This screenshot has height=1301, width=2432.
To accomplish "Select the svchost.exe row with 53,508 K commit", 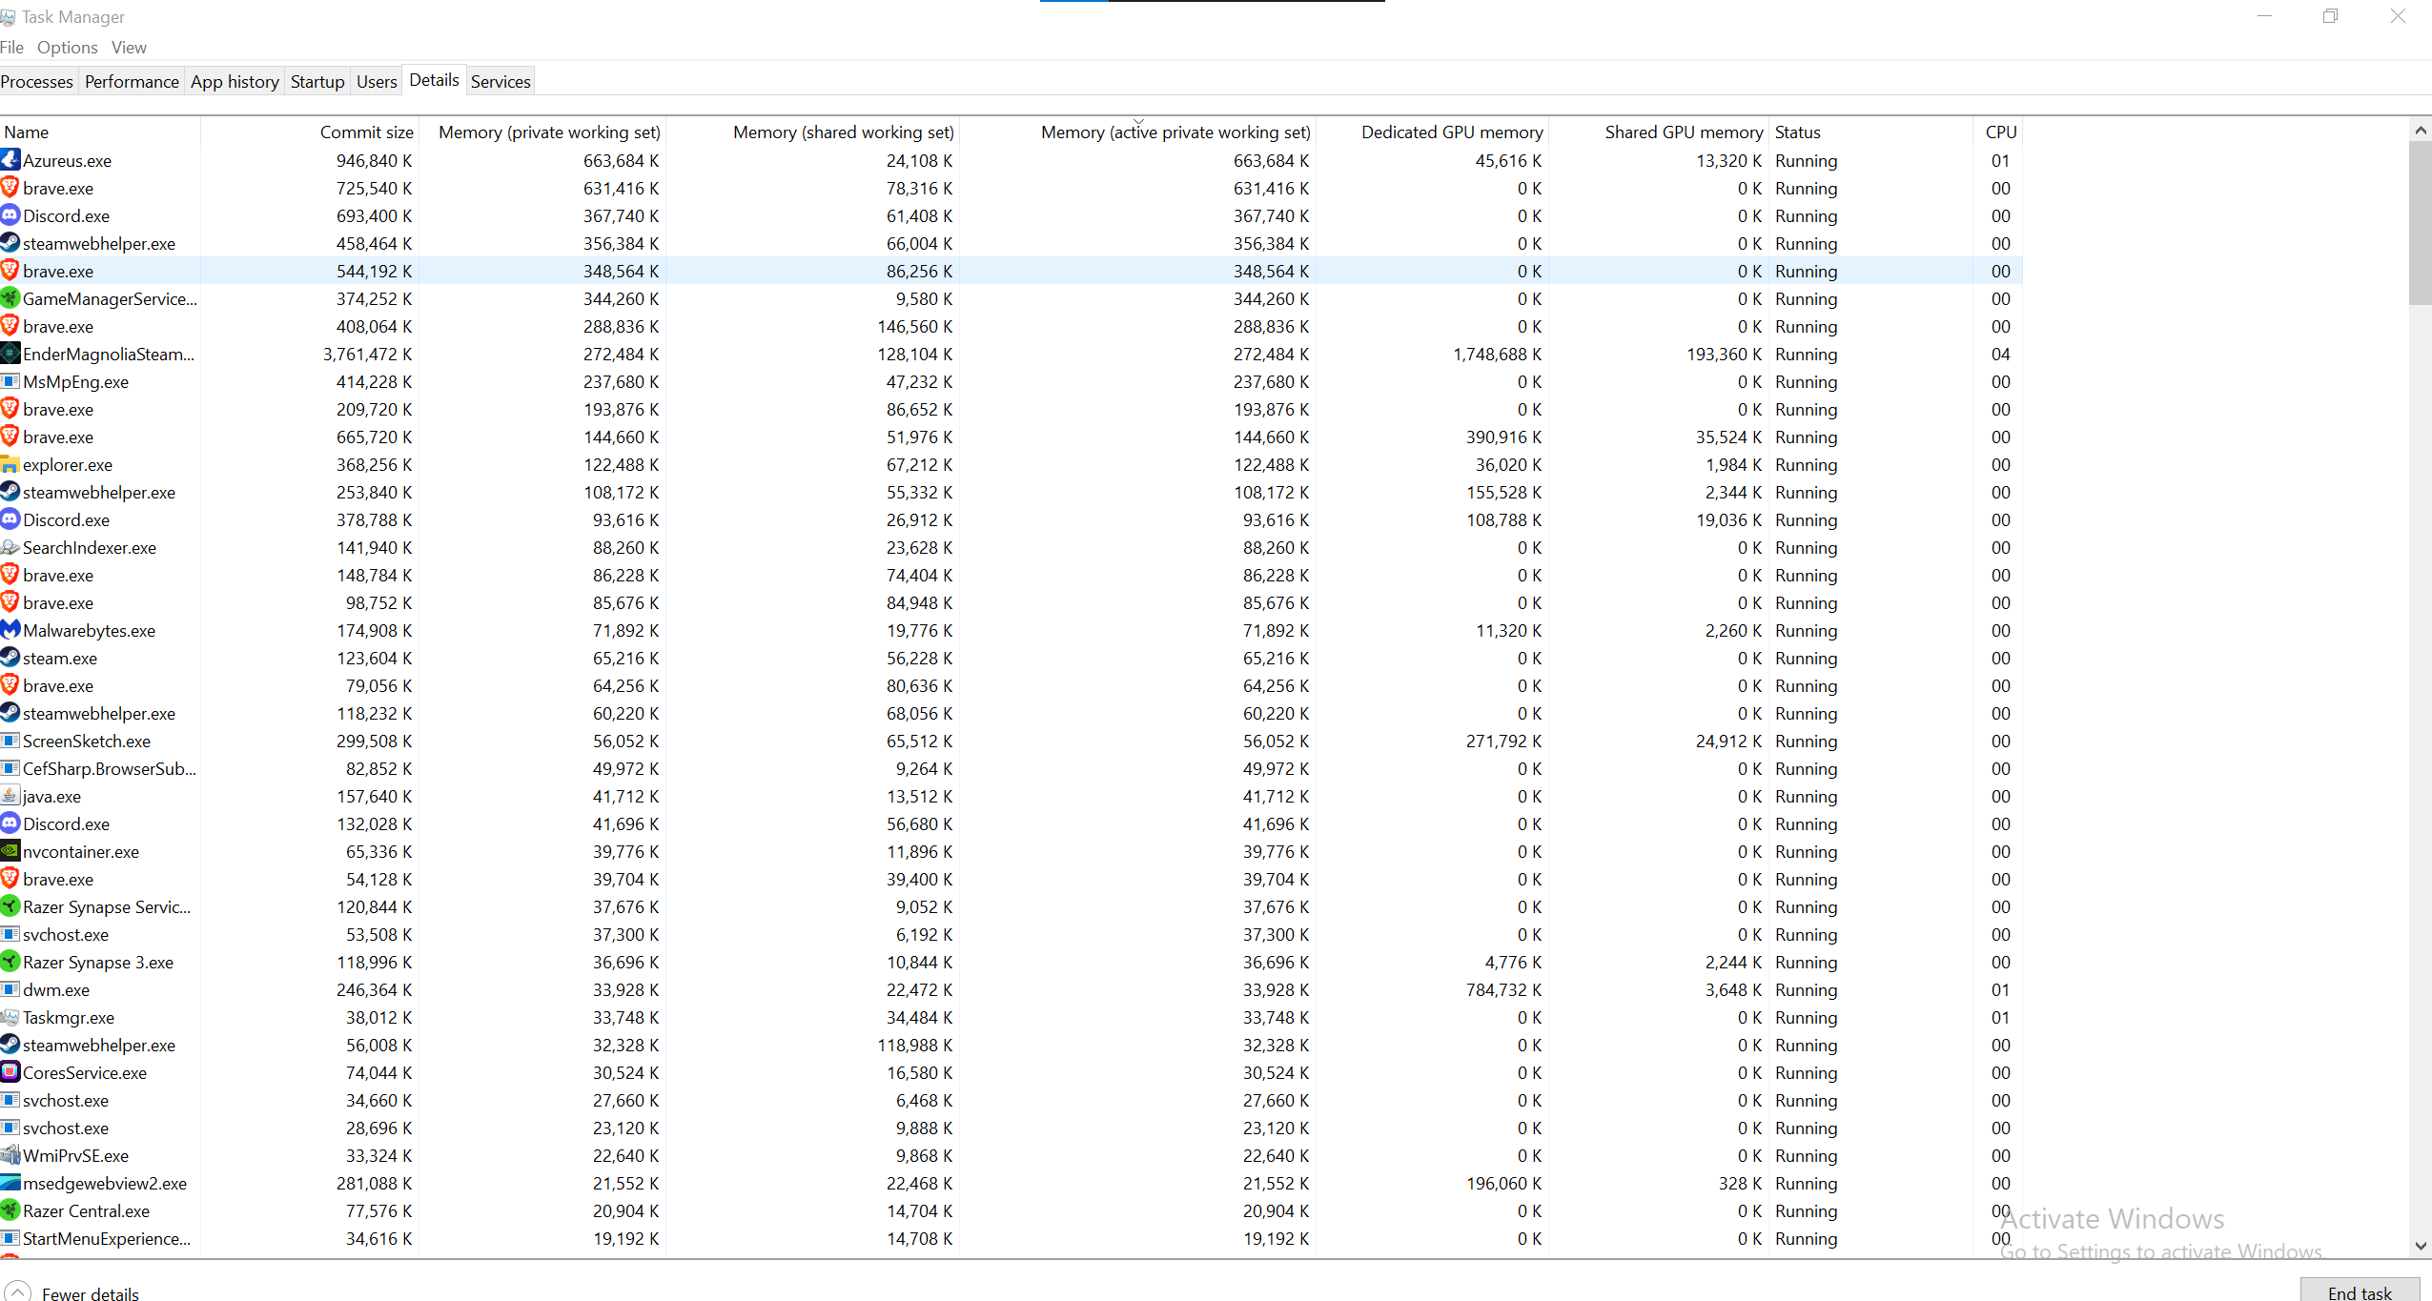I will [1011, 934].
